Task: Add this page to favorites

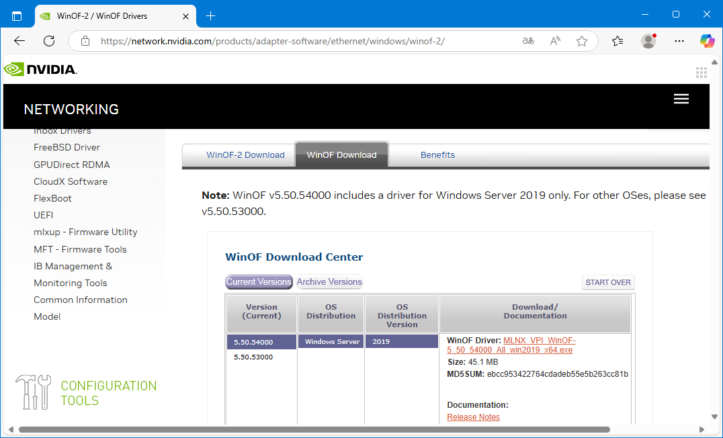Action: point(582,41)
